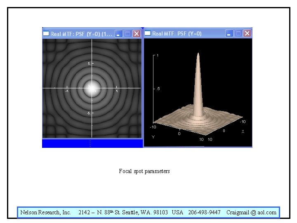Click the '2142 – N. 88th St.' address text
297x223 pixels.
click(99, 212)
